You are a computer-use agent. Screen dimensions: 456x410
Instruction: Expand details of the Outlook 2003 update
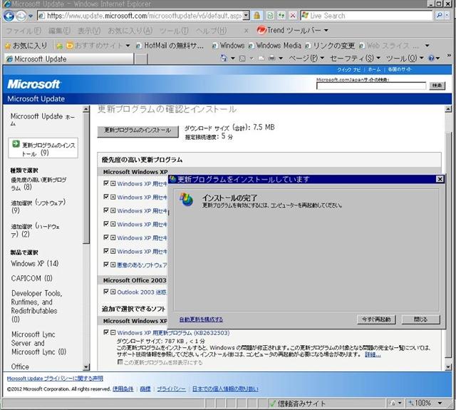pyautogui.click(x=113, y=292)
